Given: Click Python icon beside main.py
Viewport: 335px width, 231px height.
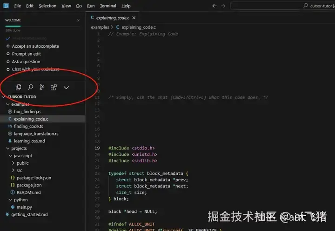Looking at the screenshot, I should pos(13,207).
